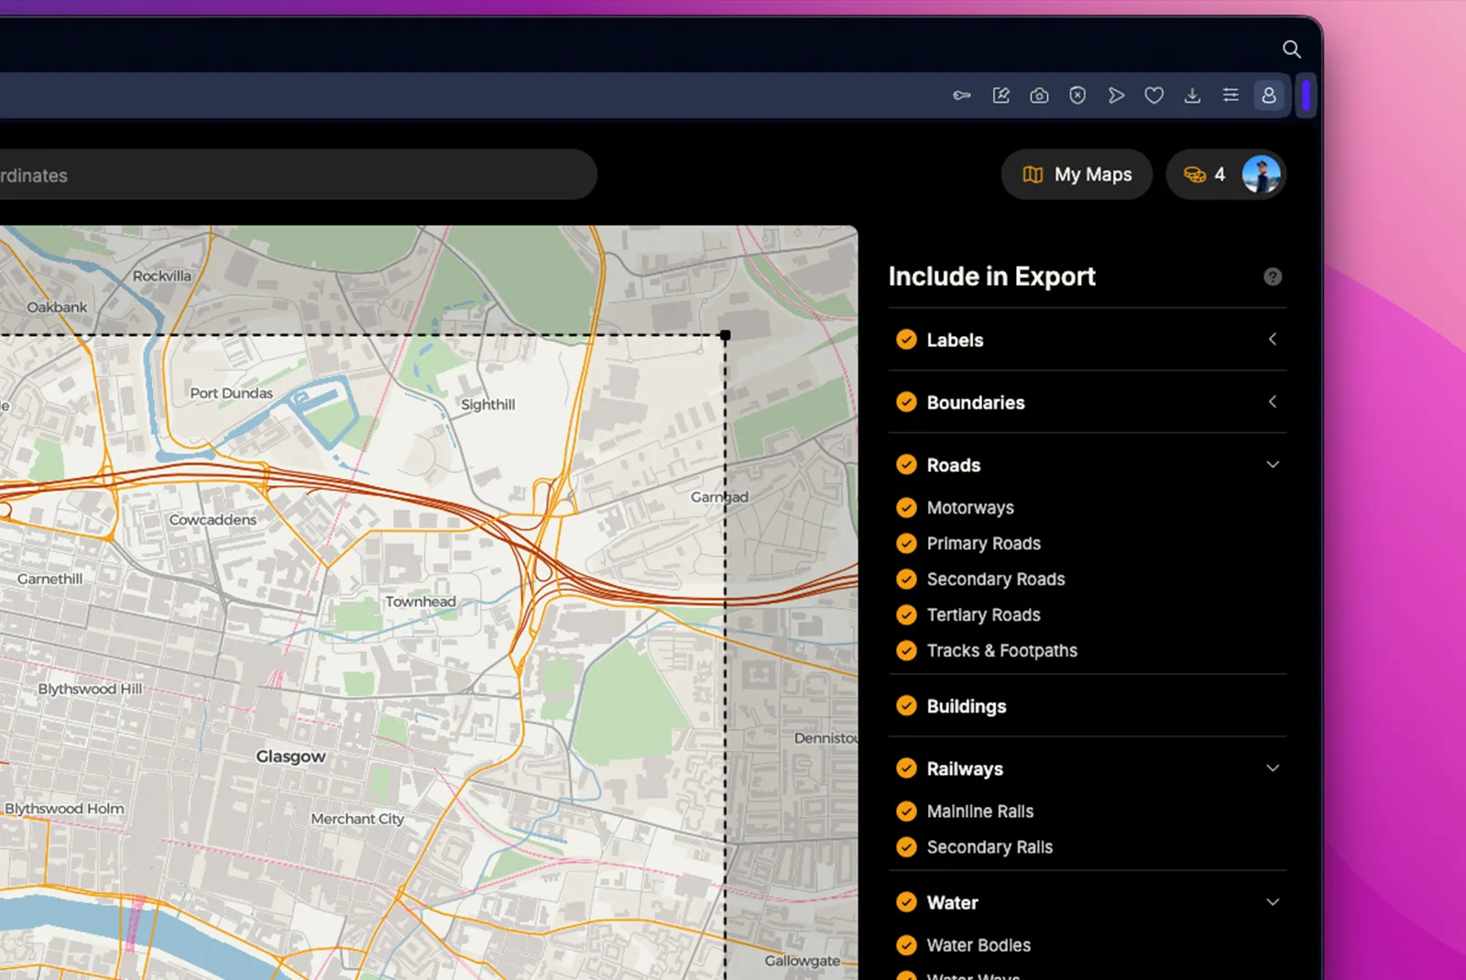Click the edit note icon in toolbar
This screenshot has height=980, width=1466.
pyautogui.click(x=1001, y=95)
